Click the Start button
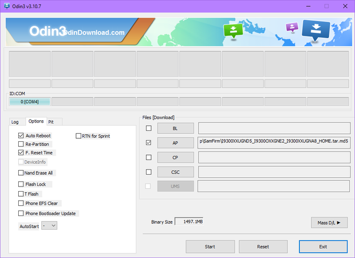The height and width of the screenshot is (258, 355). pyautogui.click(x=210, y=247)
